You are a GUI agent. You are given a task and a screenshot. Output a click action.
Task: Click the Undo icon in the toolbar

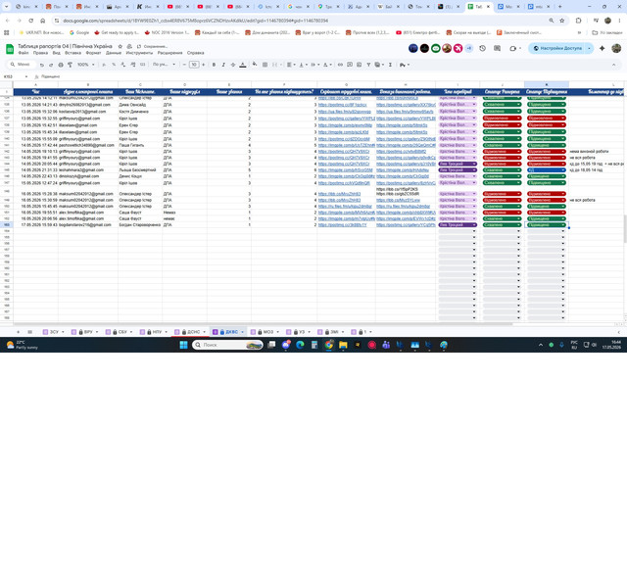[x=41, y=65]
